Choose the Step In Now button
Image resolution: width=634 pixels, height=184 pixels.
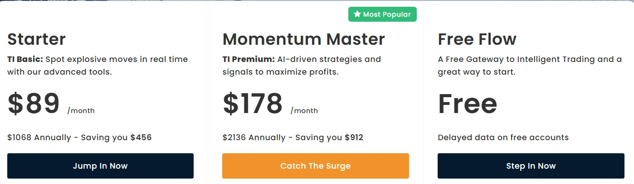[x=531, y=166]
